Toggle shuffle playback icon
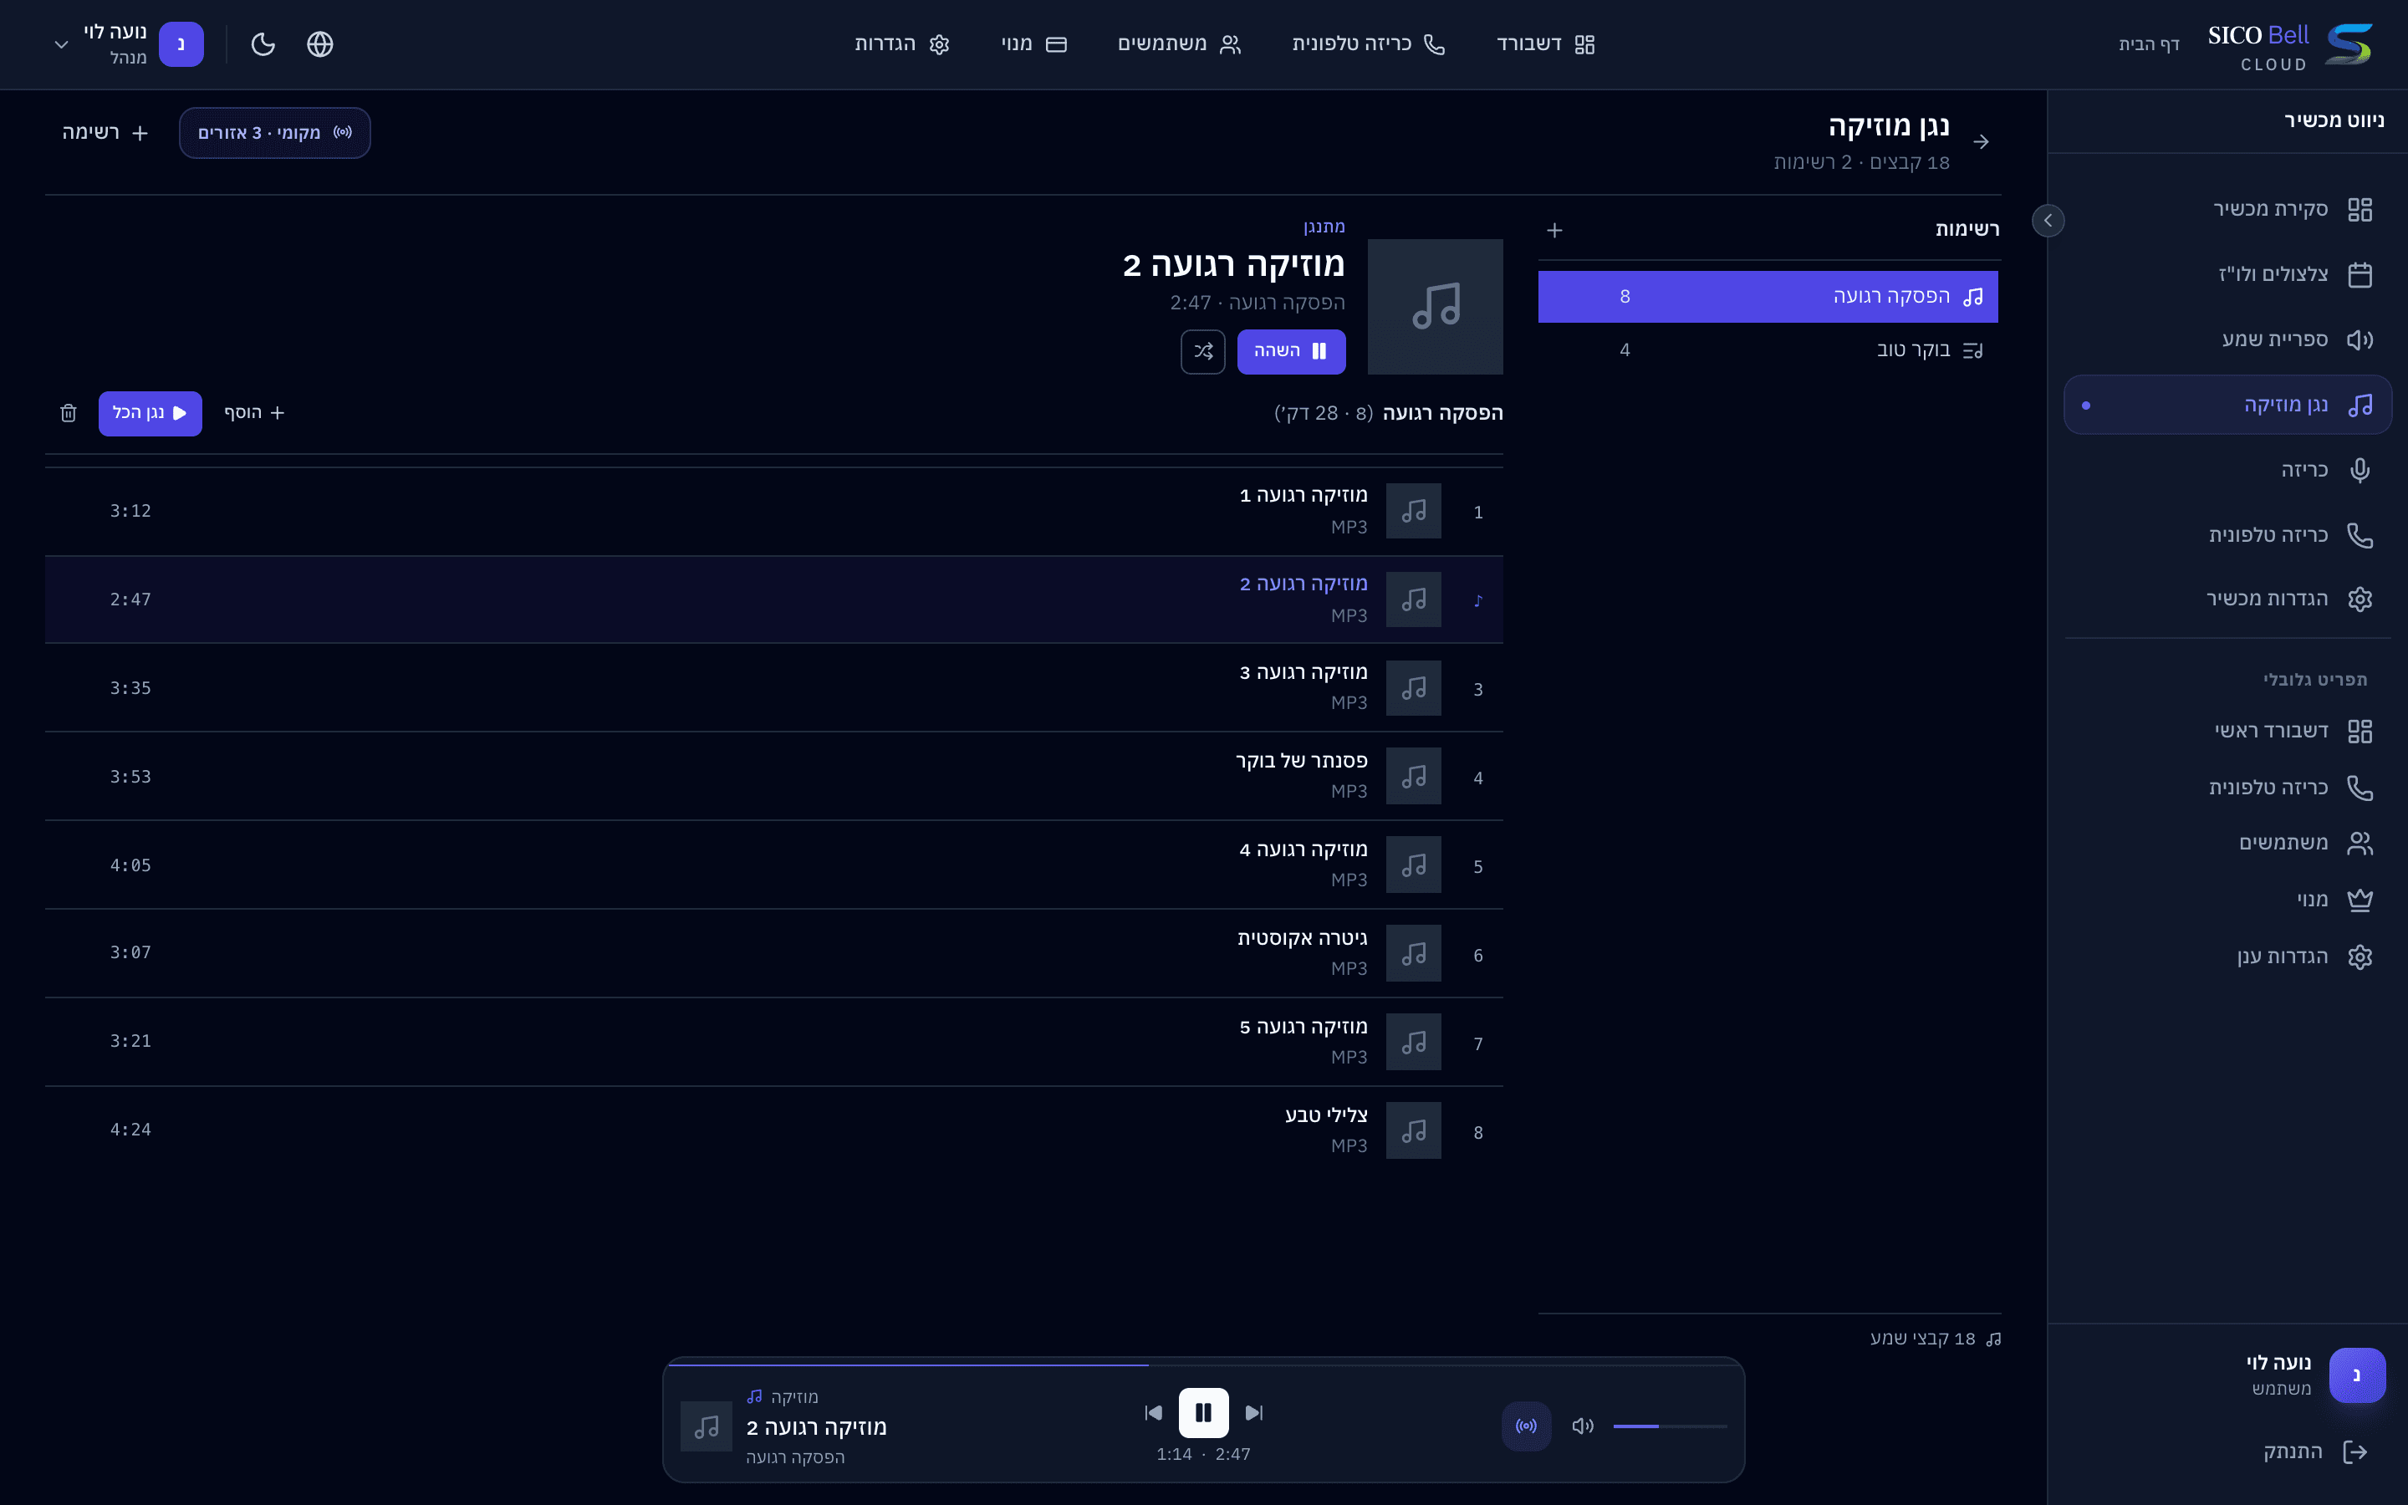The image size is (2408, 1505). (x=1203, y=351)
